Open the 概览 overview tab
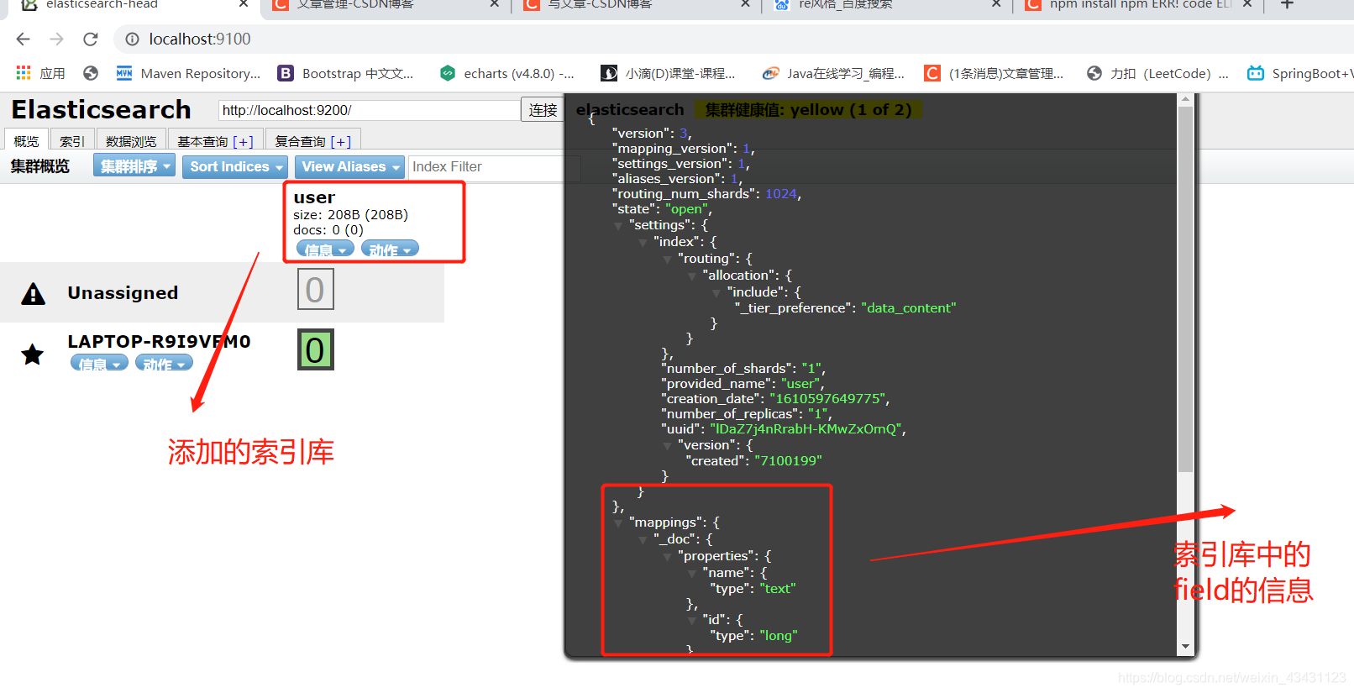1354x693 pixels. click(x=26, y=140)
